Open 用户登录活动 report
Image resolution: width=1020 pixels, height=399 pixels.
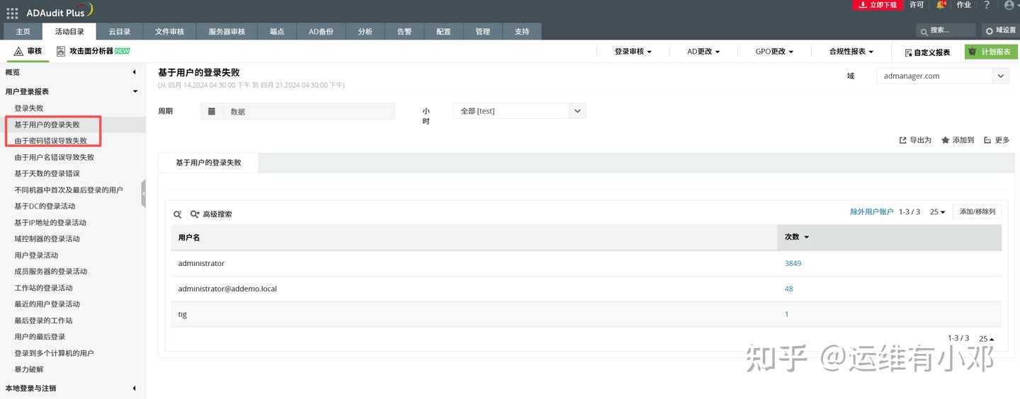[36, 255]
